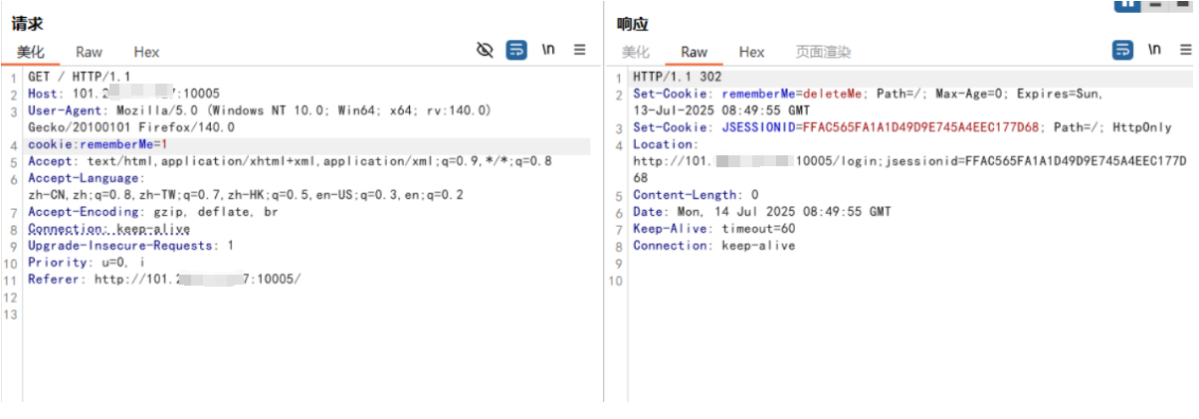Viewport: 1199px width, 419px height.
Task: Switch request view to the Raw tab
Action: point(89,52)
